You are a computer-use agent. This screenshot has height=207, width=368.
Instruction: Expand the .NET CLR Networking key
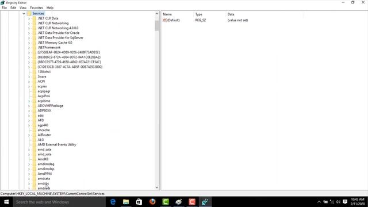coord(29,23)
